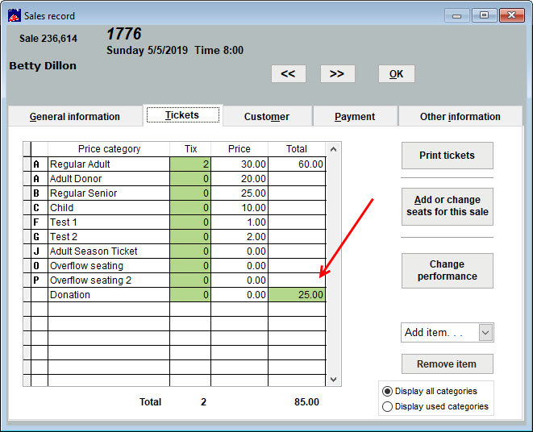Select the Adult Season Ticket category
The width and height of the screenshot is (533, 432).
109,251
